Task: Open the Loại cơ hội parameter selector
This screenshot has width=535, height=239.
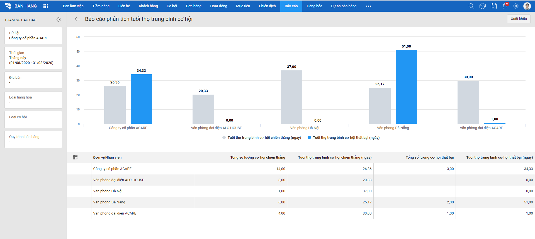Action: tap(33, 120)
